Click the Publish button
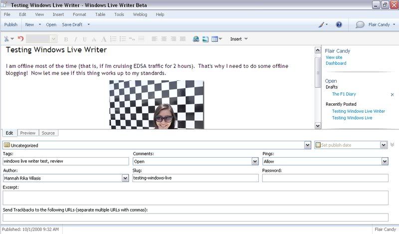This screenshot has height=234, width=399. click(x=10, y=25)
